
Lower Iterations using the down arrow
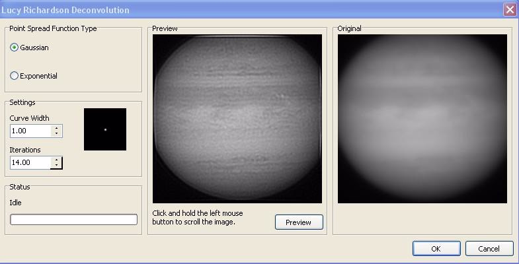(57, 166)
